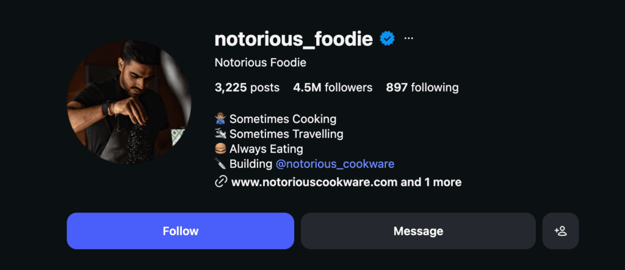Click the airplane emoji beside Sometimes Travelling
This screenshot has height=270, width=625.
[x=221, y=134]
